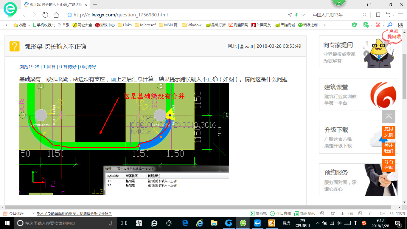Open the mobile device mode icon

click(378, 15)
